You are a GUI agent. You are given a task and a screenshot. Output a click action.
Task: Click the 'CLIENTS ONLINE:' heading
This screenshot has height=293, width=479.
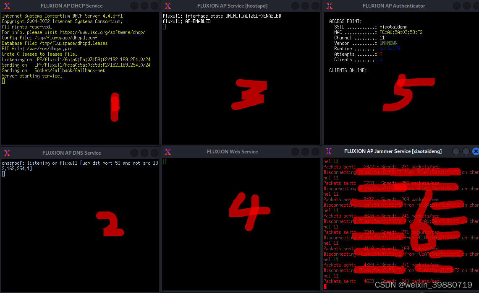click(x=348, y=70)
